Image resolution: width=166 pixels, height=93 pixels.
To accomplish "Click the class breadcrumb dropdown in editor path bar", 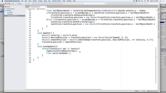I will pos(31,9).
